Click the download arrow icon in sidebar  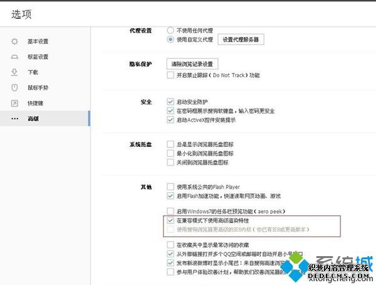pyautogui.click(x=14, y=72)
